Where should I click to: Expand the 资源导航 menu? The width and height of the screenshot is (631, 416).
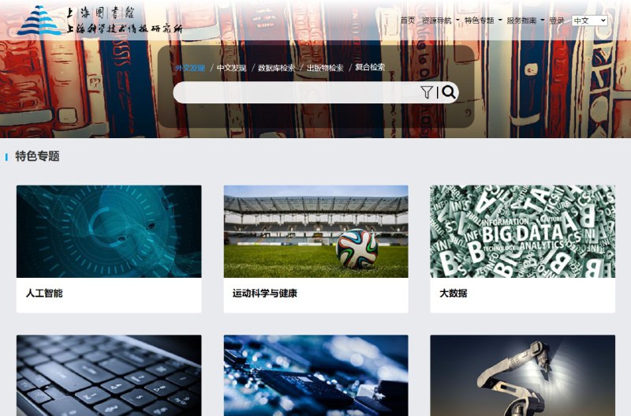440,21
